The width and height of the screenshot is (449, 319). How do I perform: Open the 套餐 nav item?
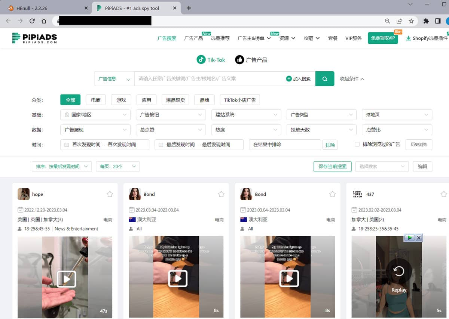[333, 38]
